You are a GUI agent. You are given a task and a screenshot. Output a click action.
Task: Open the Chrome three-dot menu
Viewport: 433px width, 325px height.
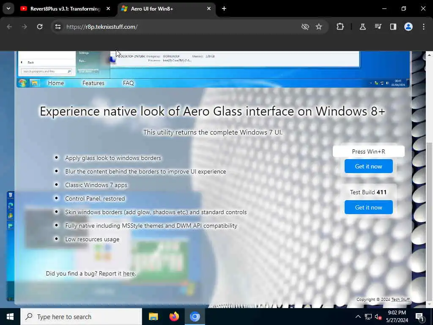click(424, 27)
